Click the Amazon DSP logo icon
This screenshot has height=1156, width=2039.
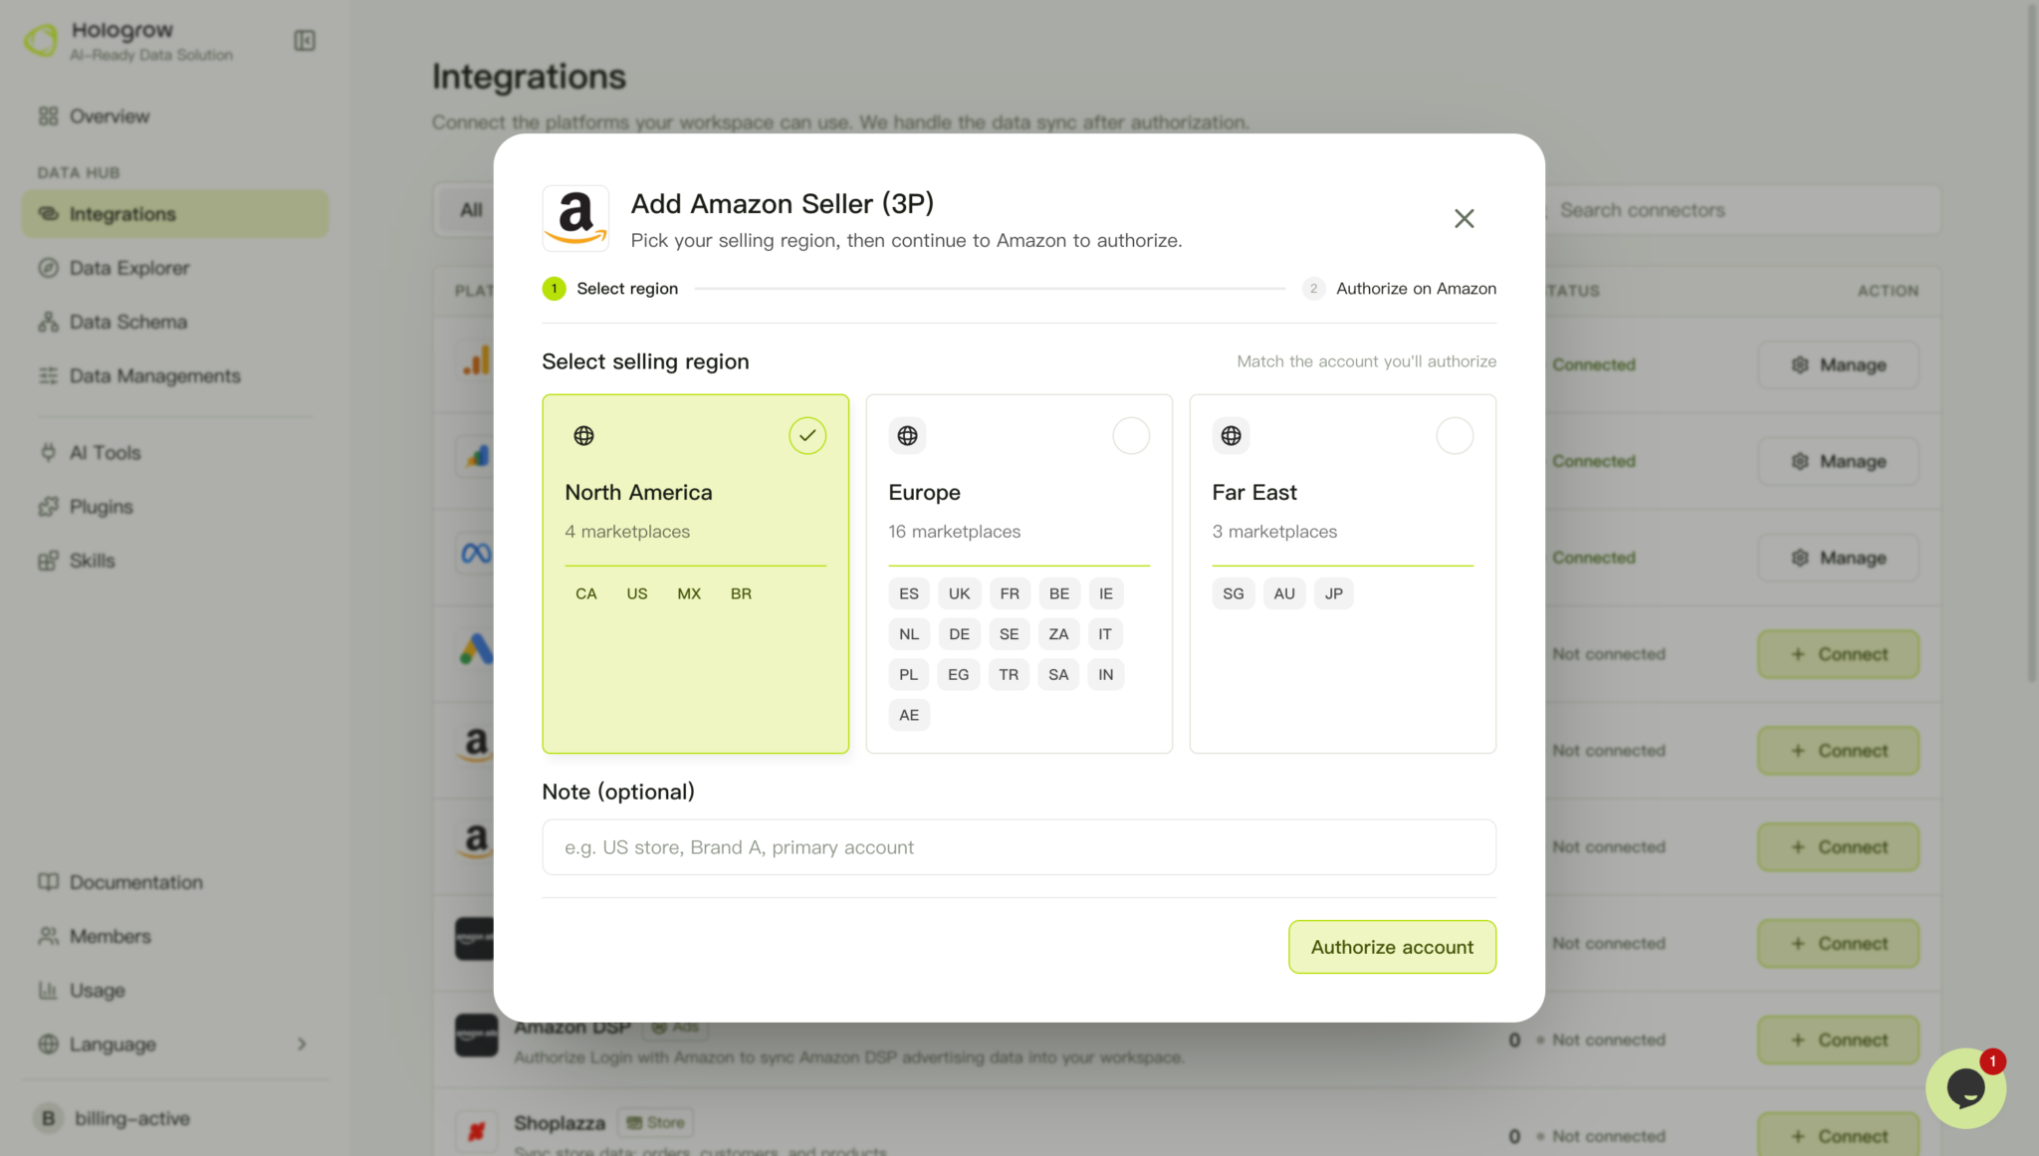pos(476,1036)
